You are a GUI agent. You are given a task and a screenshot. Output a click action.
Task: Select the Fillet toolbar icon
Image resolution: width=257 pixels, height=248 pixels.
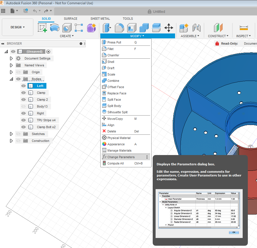119,27
